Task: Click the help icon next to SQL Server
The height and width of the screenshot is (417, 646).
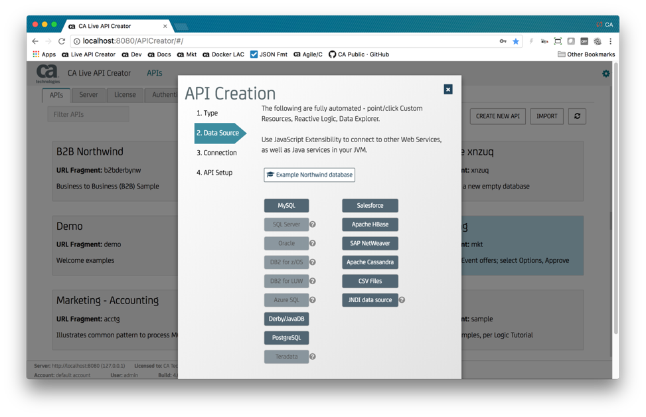Action: coord(313,224)
